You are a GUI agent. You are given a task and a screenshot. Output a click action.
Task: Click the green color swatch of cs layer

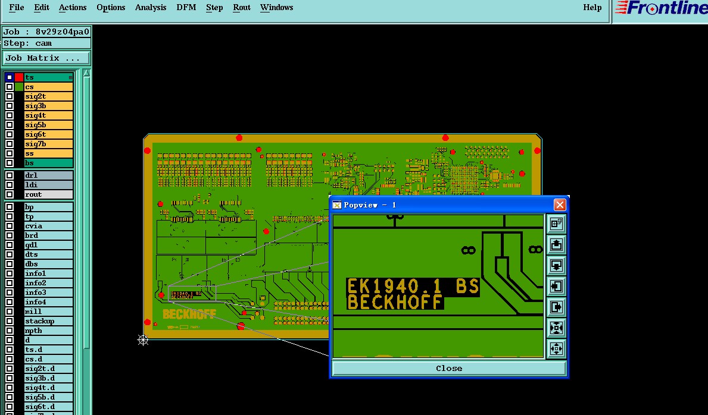pos(19,87)
